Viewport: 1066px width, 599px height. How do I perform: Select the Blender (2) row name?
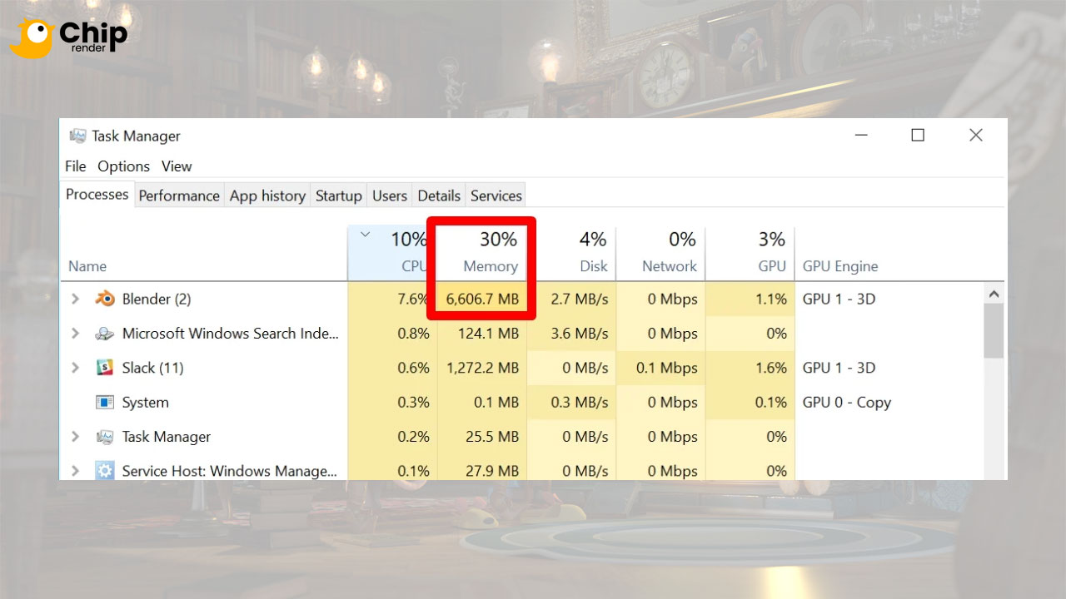click(x=157, y=299)
